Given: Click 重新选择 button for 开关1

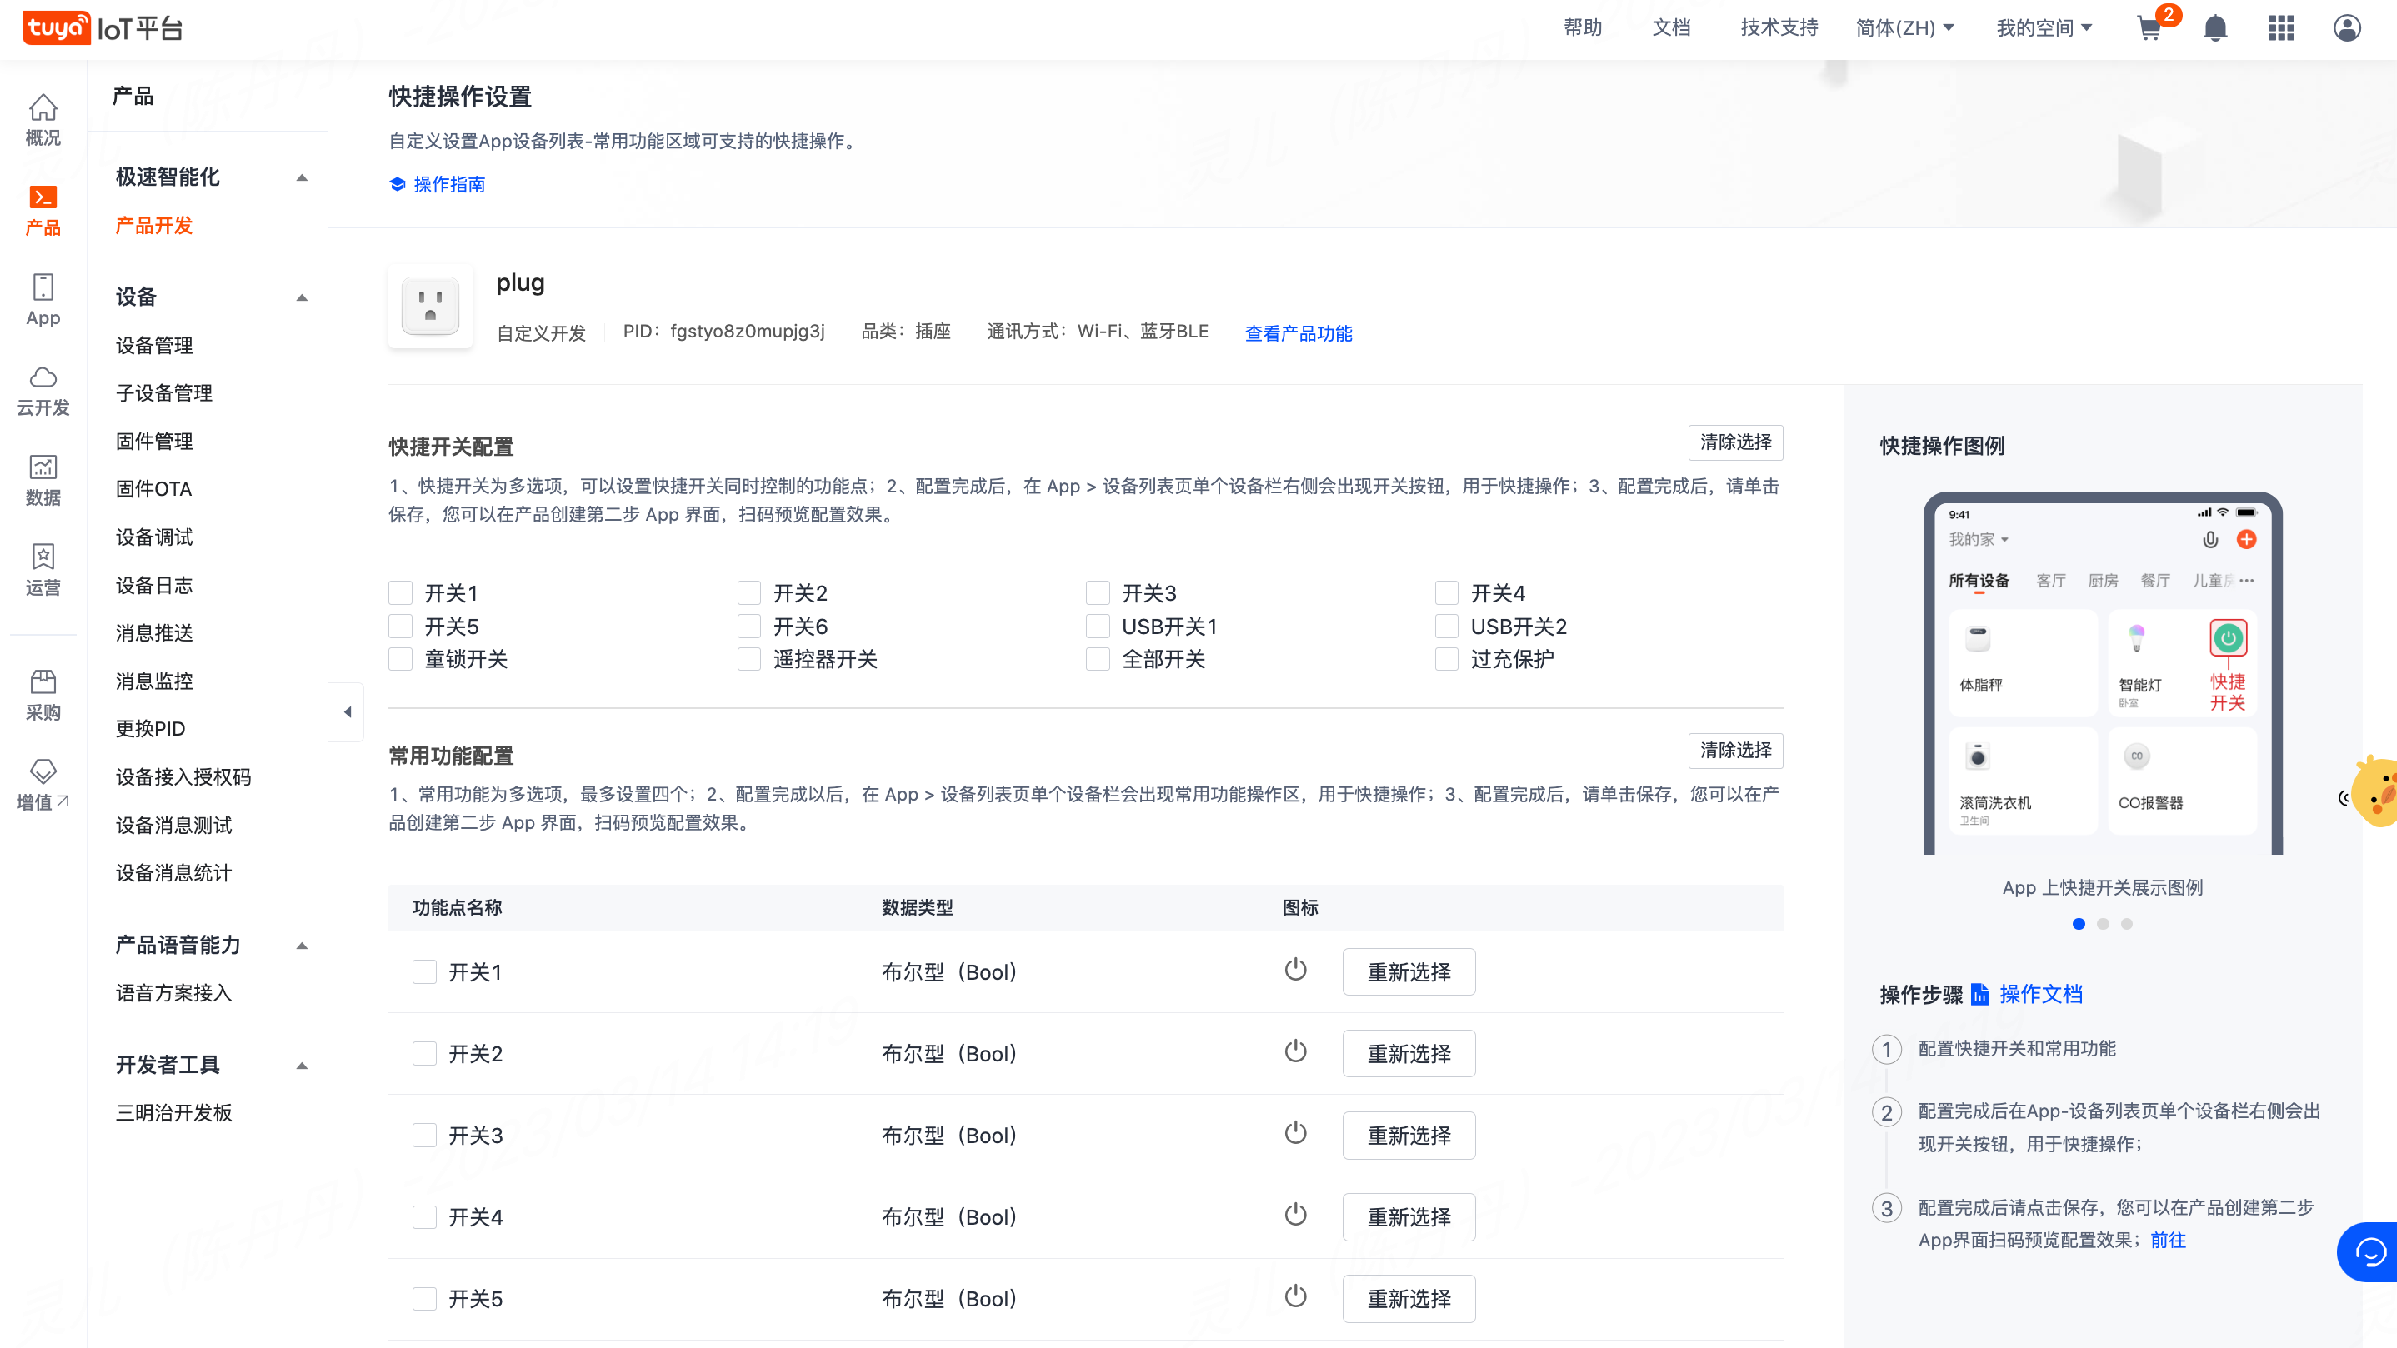Looking at the screenshot, I should tap(1408, 972).
